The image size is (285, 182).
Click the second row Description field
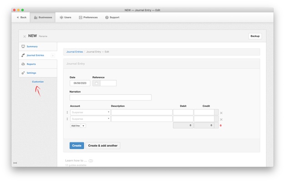pyautogui.click(x=142, y=119)
